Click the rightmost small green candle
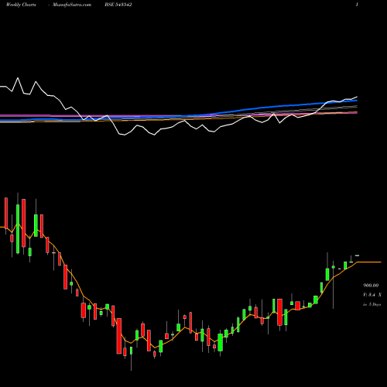387x387 pixels. [357, 255]
